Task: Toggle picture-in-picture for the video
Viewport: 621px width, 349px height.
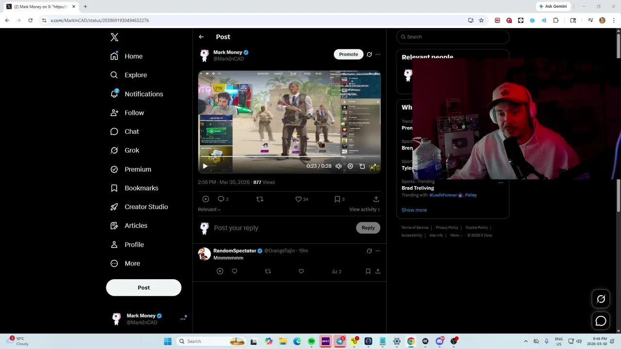Action: pyautogui.click(x=362, y=166)
